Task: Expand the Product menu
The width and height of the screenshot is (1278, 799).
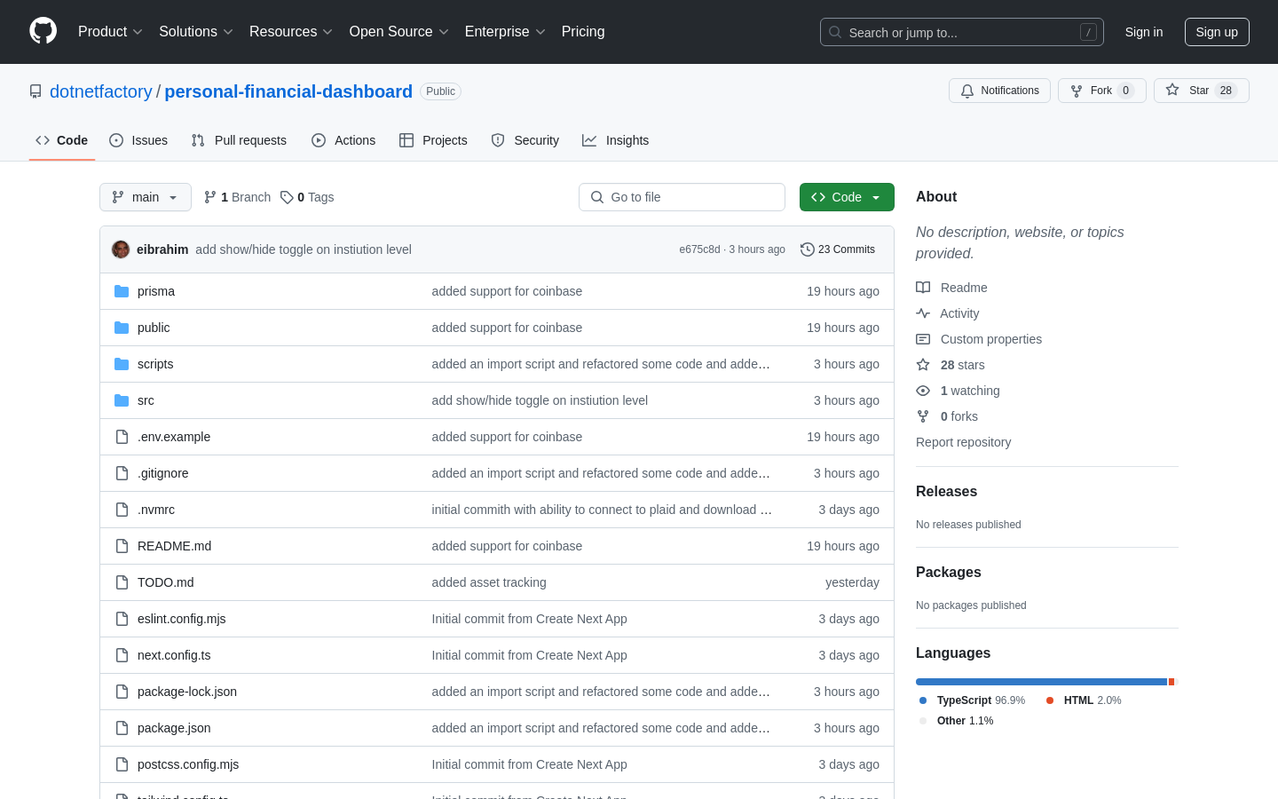Action: point(110,31)
